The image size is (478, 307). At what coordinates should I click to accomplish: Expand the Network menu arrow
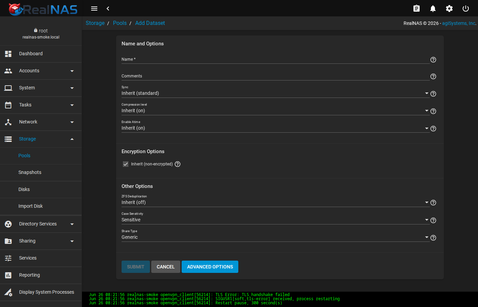[x=72, y=122]
